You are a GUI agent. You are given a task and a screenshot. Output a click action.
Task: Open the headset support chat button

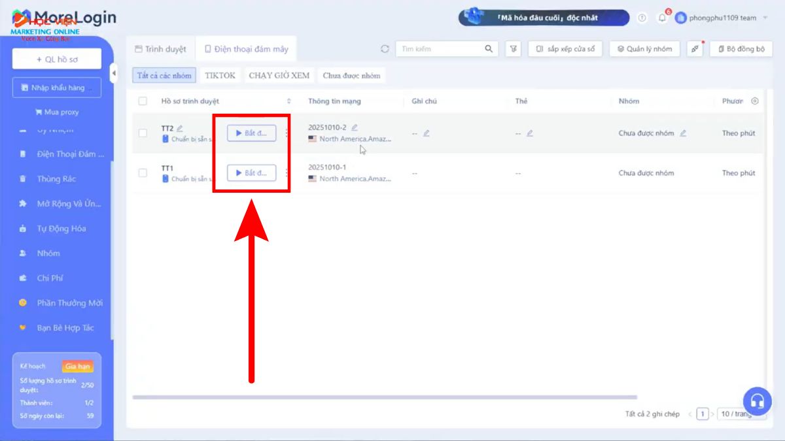tap(757, 400)
